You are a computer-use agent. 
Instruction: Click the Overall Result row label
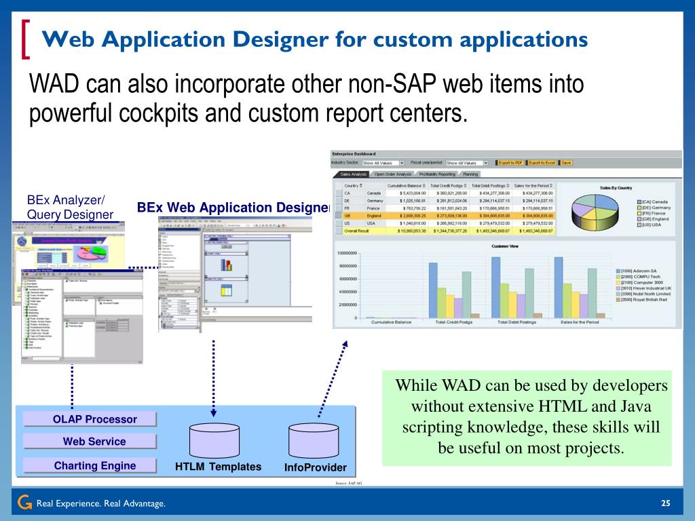click(x=356, y=231)
